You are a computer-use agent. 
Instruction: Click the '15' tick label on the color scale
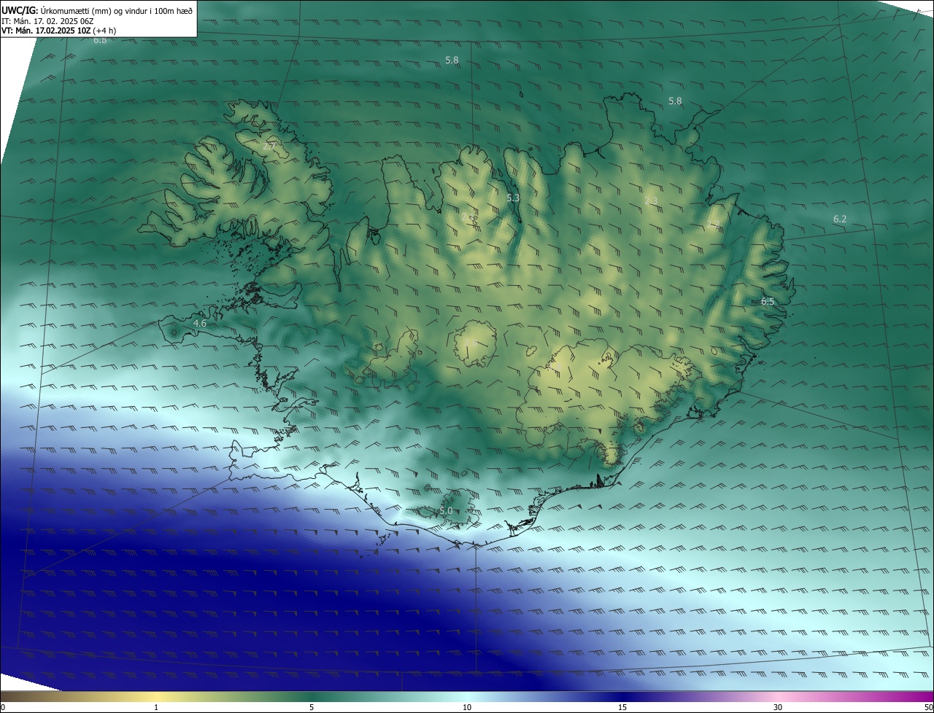(622, 707)
